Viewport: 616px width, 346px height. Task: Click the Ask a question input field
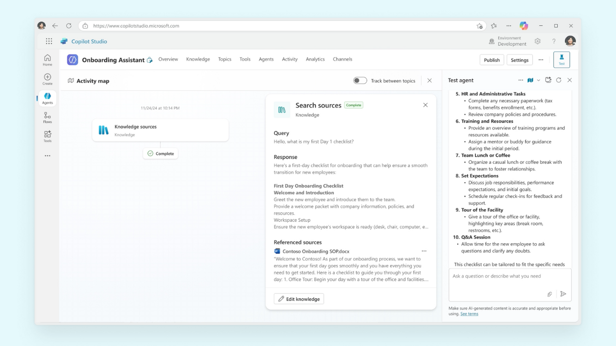(x=510, y=284)
